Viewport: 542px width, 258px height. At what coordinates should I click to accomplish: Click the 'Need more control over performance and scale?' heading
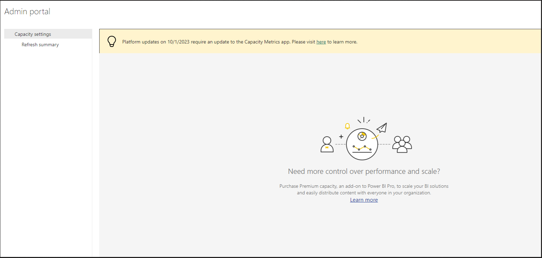click(364, 171)
